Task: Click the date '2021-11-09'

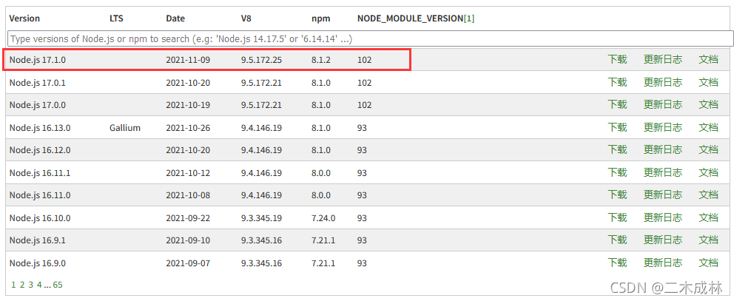Action: [x=188, y=60]
